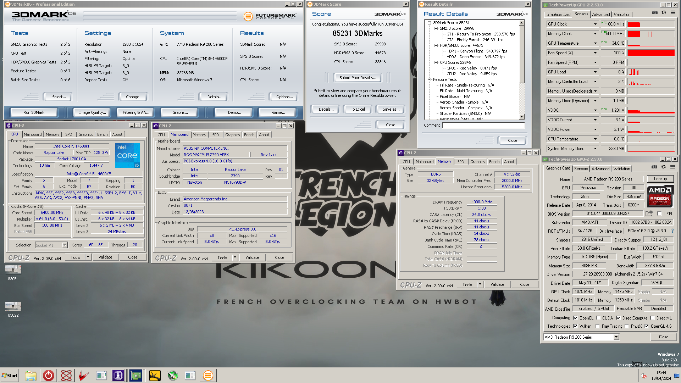Click the Intel Core i5 logo in CPU-Z
Screen dimensions: 681x383
(x=127, y=156)
